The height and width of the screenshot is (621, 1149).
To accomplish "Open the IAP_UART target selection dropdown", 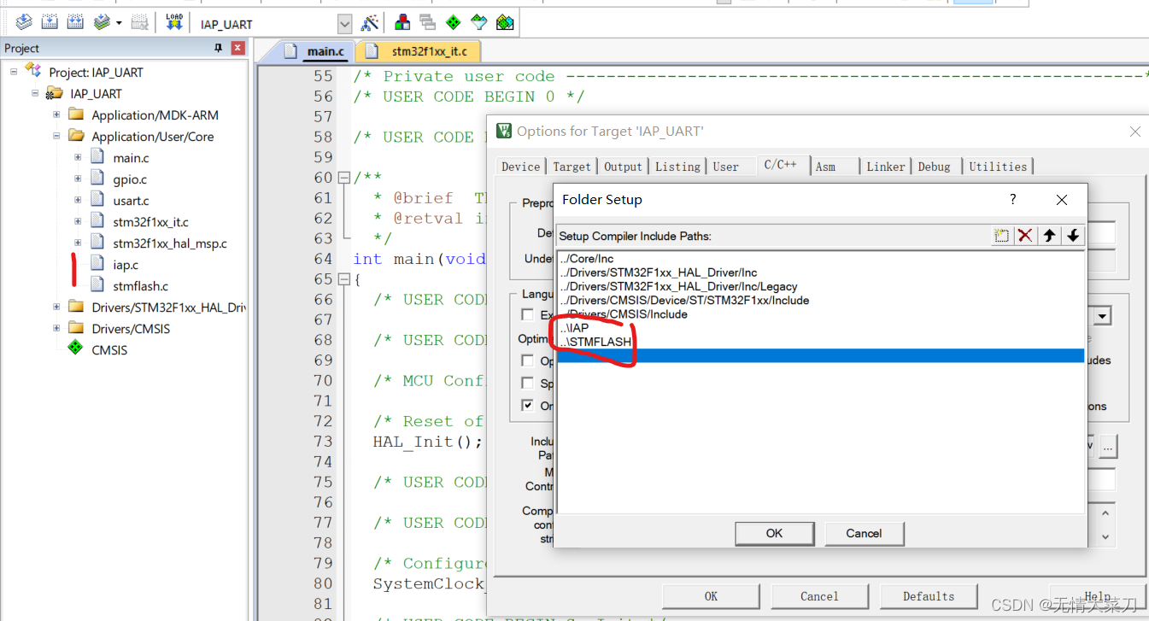I will [344, 23].
